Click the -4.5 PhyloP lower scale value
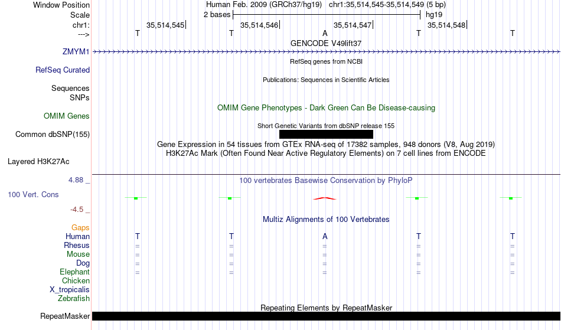Screen dimensions: 561x330 point(77,210)
